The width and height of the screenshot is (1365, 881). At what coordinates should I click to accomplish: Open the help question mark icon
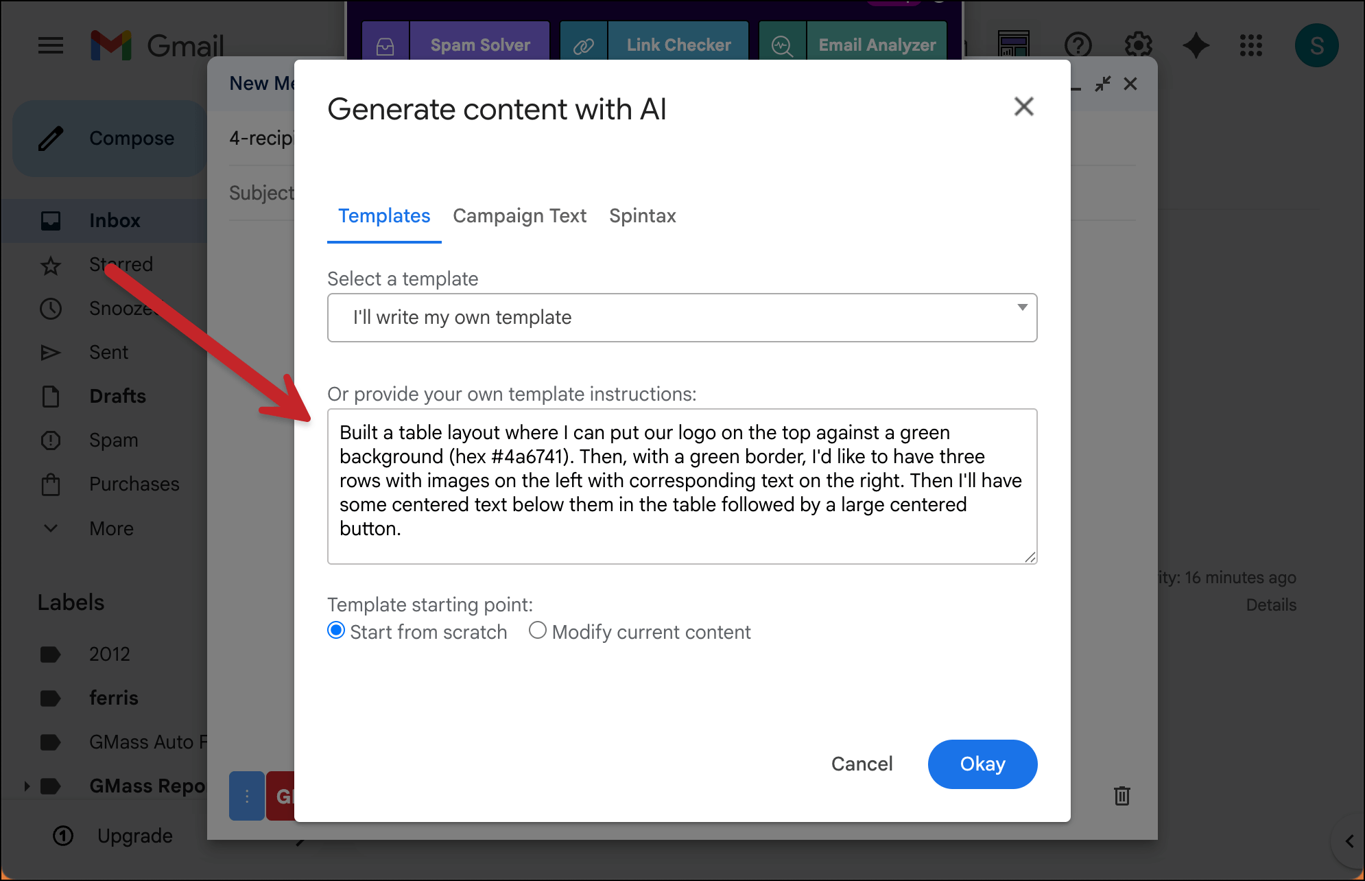click(1078, 45)
